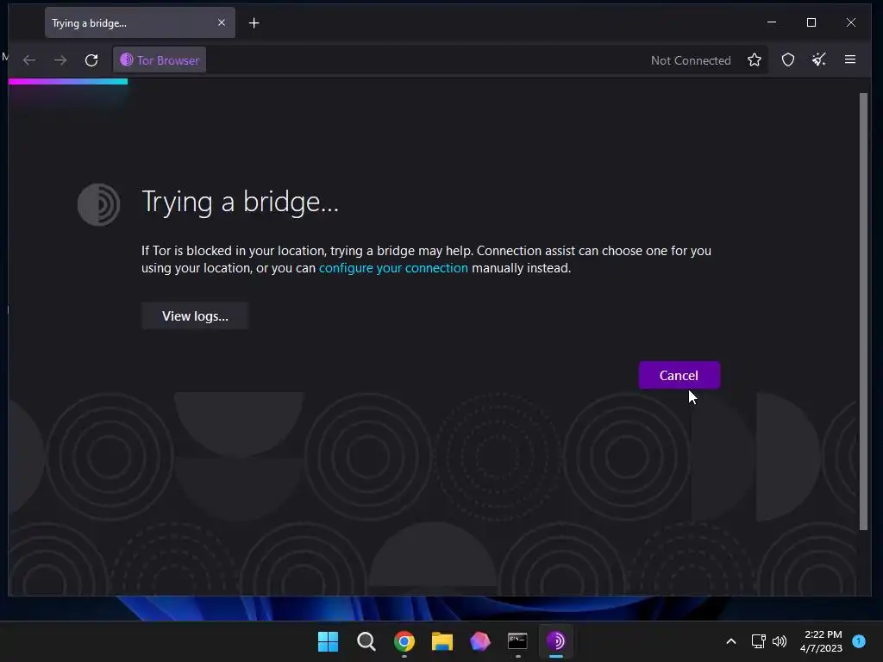Cancel the bridge connection attempt
The image size is (883, 662).
pos(679,376)
